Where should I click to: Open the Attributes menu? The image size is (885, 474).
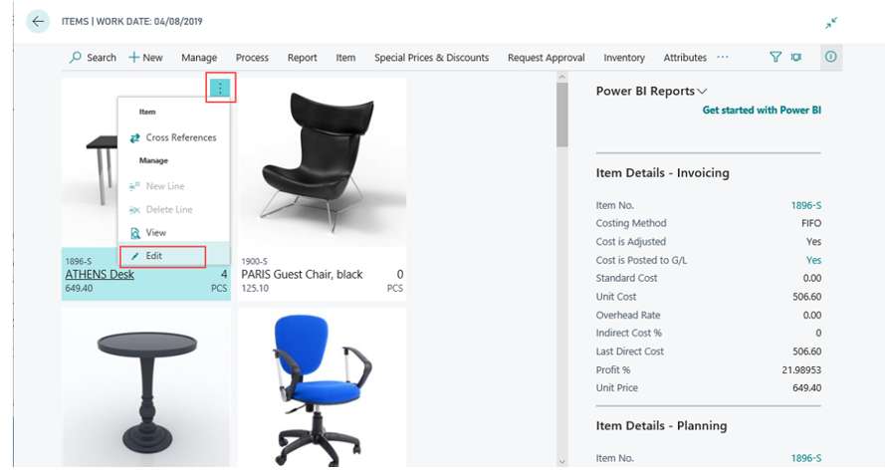point(685,58)
